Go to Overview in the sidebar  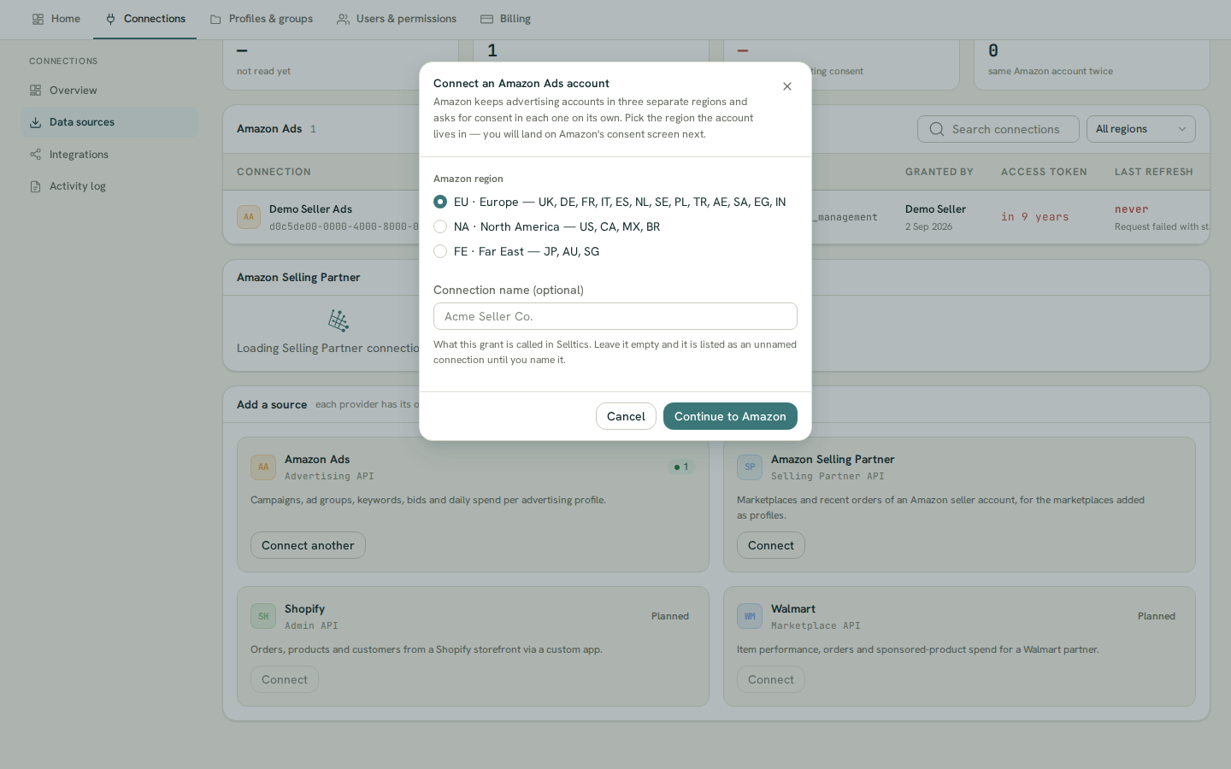pyautogui.click(x=109, y=91)
